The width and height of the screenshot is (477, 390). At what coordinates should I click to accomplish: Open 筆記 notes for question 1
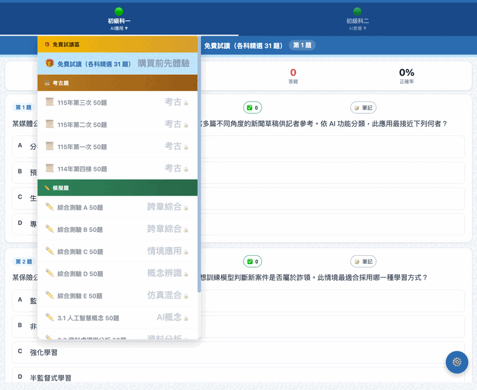click(x=363, y=108)
